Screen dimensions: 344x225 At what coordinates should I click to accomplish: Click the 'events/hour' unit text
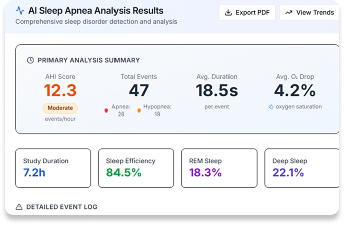coord(60,119)
